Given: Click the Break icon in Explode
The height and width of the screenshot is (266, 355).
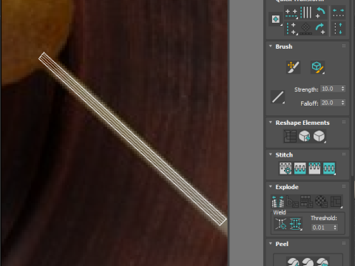Looking at the screenshot, I should point(277,202).
